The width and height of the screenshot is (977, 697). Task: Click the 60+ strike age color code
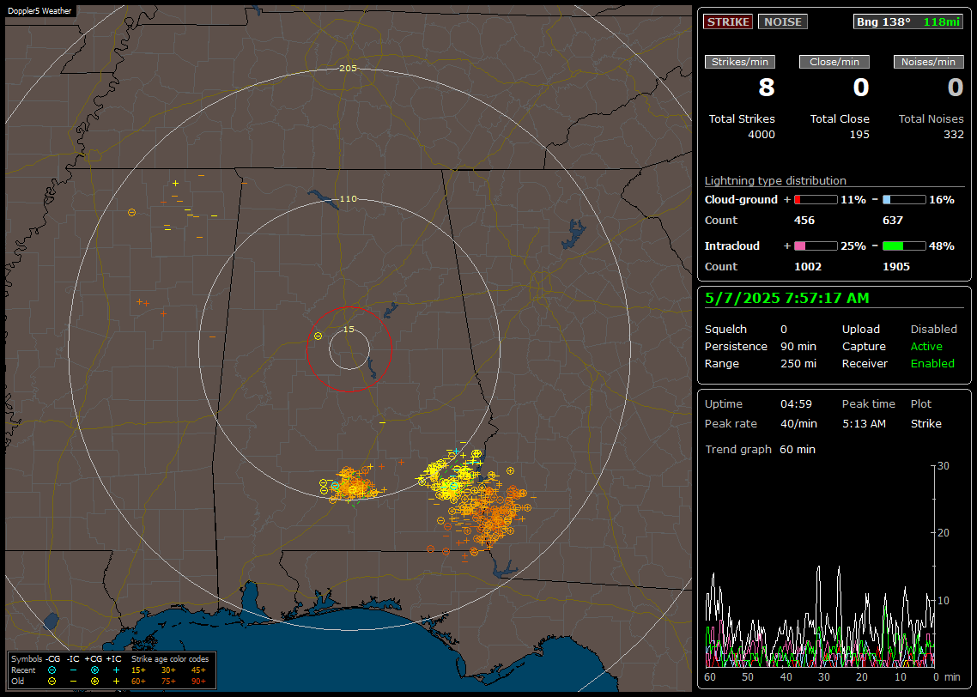tap(138, 682)
